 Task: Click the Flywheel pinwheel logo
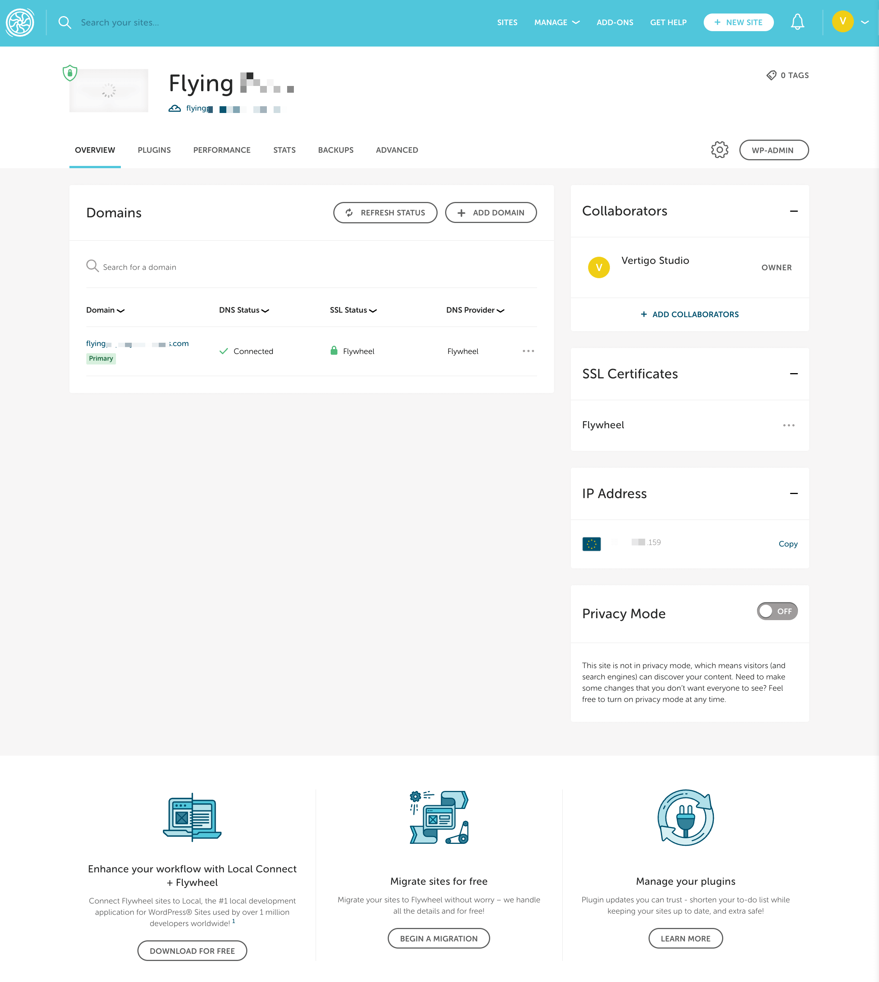point(20,22)
